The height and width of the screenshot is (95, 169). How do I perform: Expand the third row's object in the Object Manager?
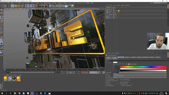[106, 11]
